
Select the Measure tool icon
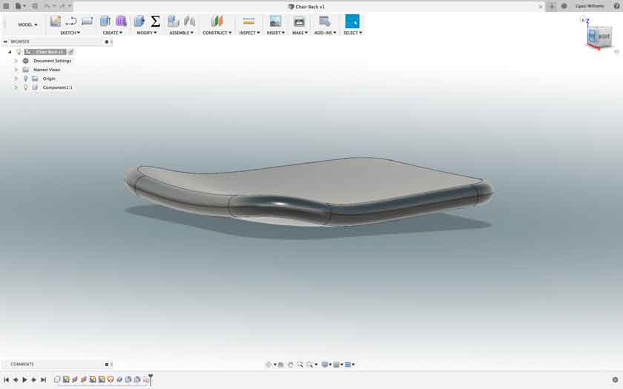[248, 21]
